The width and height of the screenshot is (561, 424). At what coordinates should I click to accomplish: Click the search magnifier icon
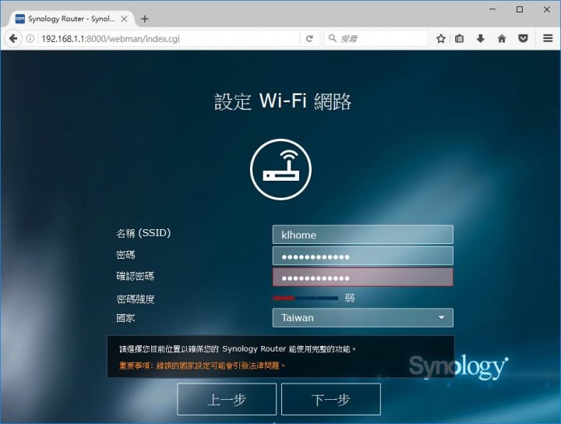[333, 38]
